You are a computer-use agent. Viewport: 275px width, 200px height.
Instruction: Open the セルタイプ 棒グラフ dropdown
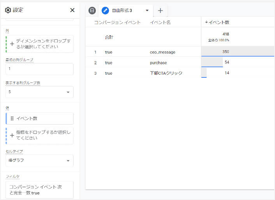(x=39, y=161)
